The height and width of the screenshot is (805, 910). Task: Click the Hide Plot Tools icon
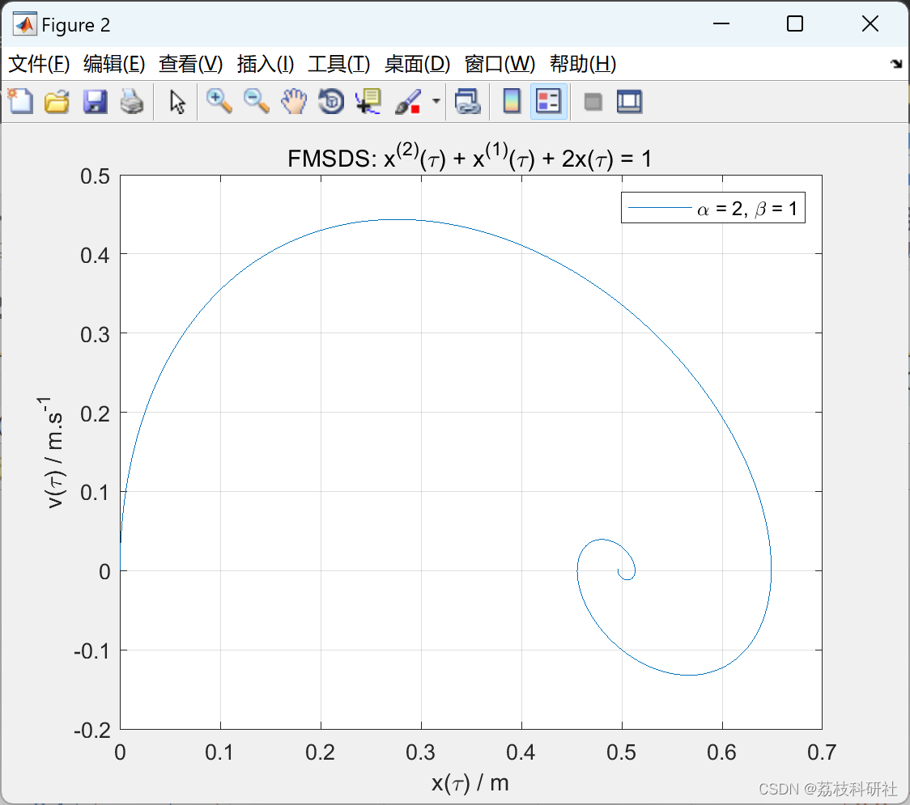593,102
